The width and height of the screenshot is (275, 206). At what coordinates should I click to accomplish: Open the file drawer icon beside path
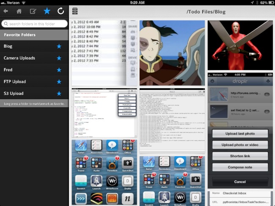75,11
